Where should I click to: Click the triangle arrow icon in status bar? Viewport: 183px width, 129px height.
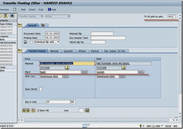point(143,126)
